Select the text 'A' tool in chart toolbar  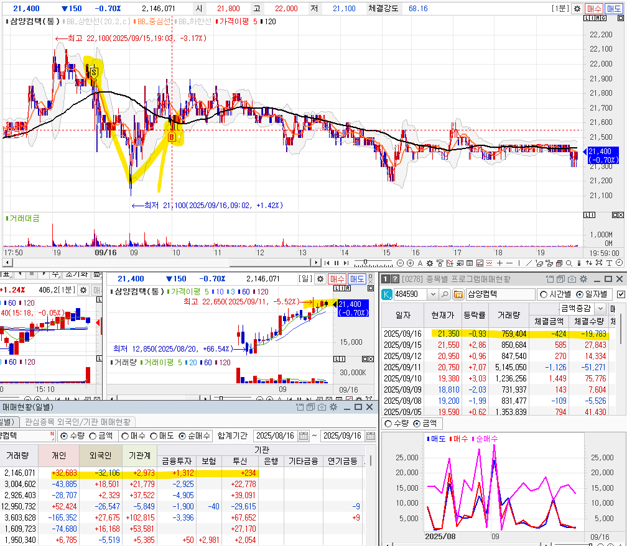coord(420,263)
